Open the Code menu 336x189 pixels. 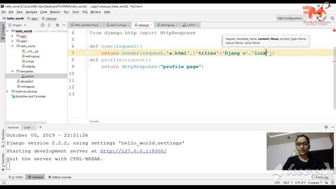pos(44,12)
